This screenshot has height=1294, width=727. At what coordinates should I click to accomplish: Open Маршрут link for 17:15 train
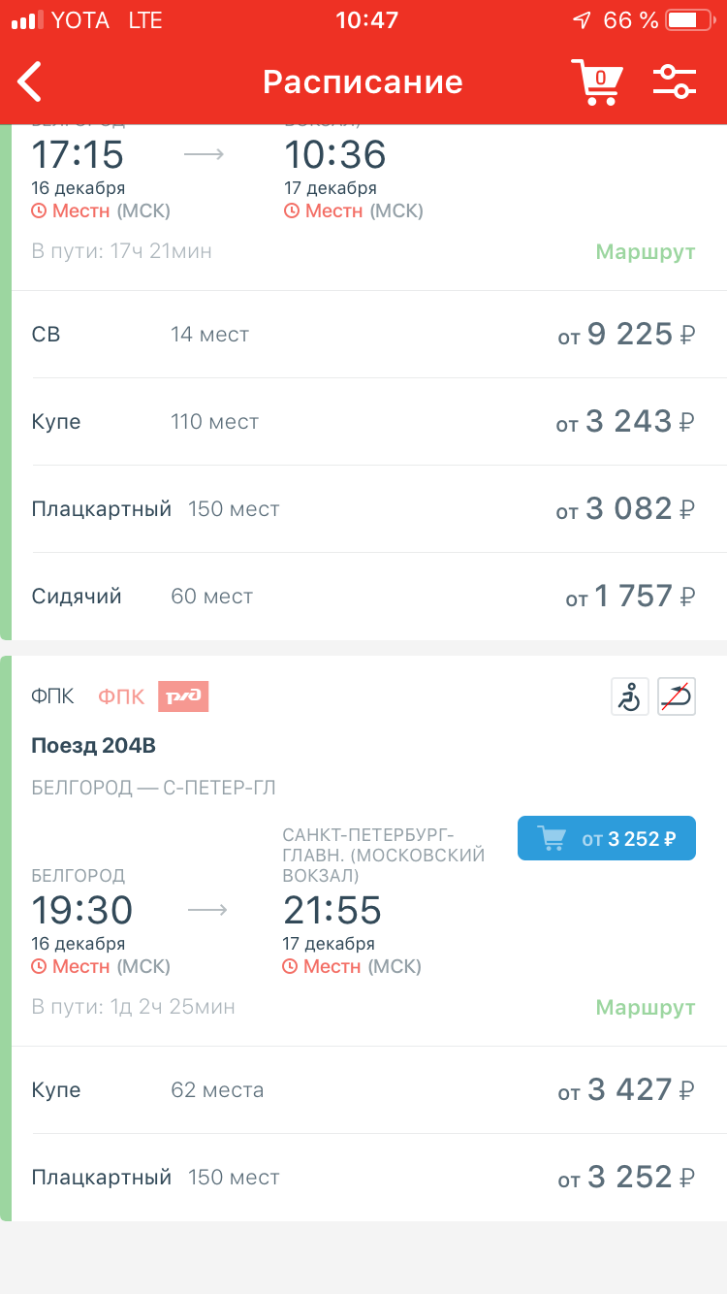point(645,252)
